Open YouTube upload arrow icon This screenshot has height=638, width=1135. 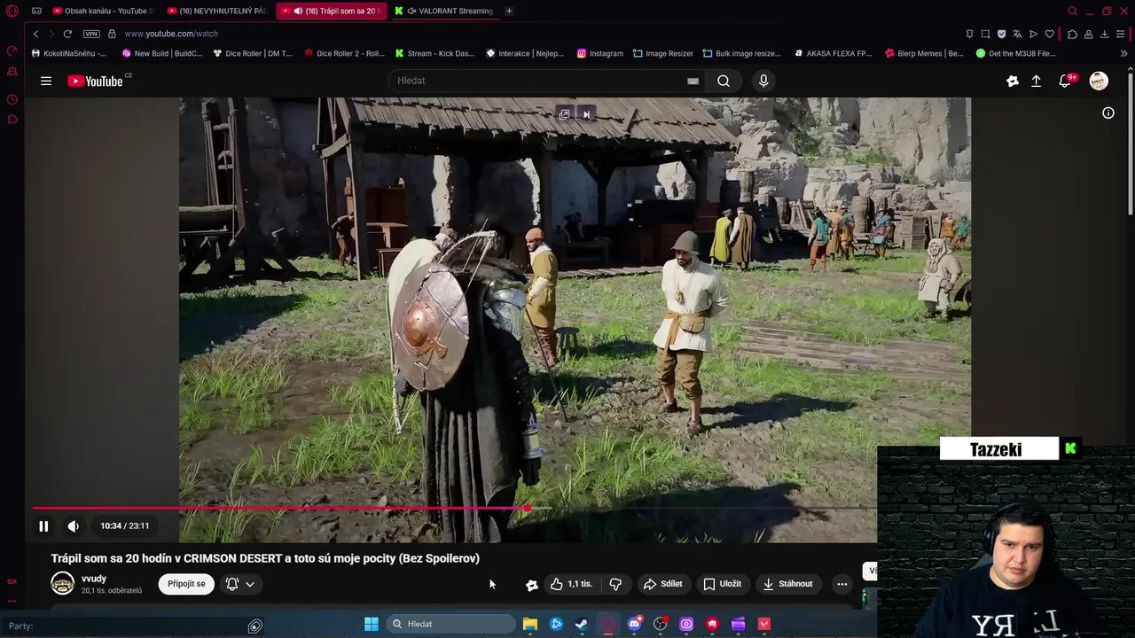point(1036,81)
